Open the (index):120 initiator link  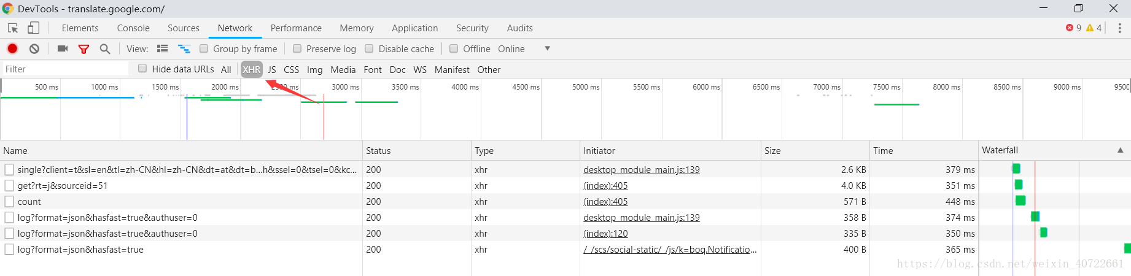point(605,234)
